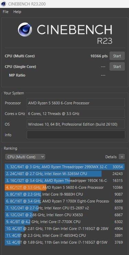Open the Help menu
129x255 pixels.
[17, 12]
